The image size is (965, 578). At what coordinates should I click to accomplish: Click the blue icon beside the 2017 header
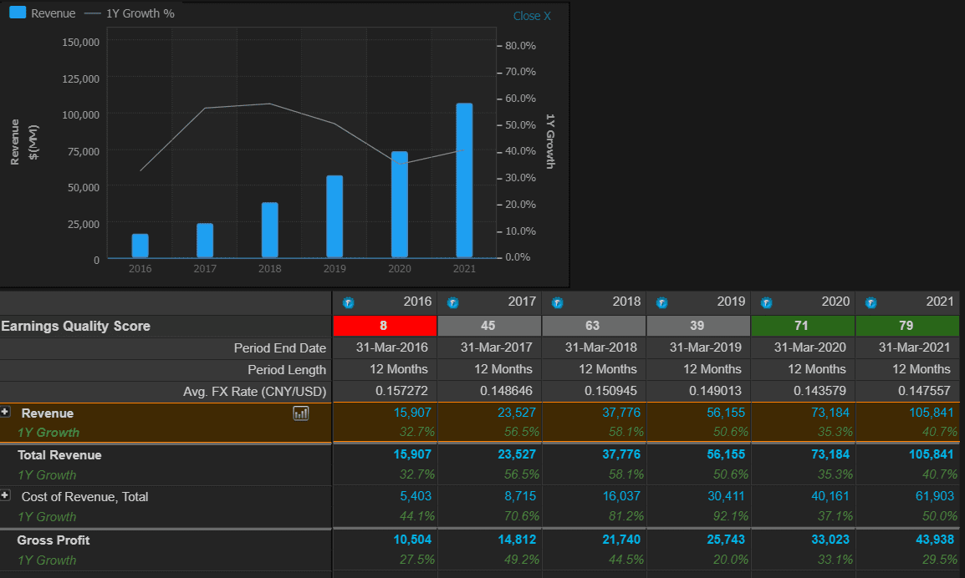[452, 302]
